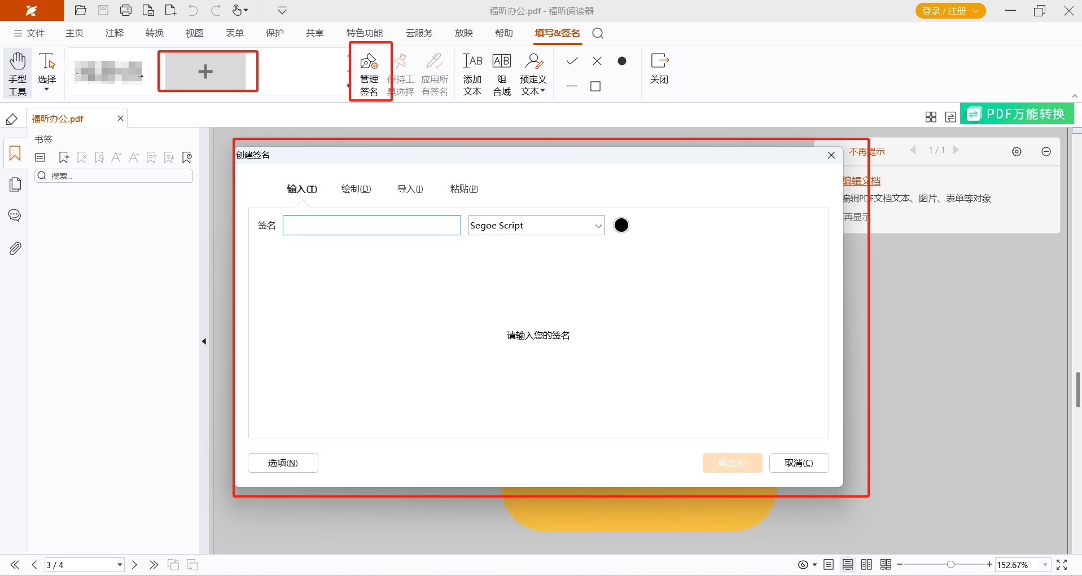Click the black signature color swatch
Screen dimensions: 1082x576
[621, 225]
